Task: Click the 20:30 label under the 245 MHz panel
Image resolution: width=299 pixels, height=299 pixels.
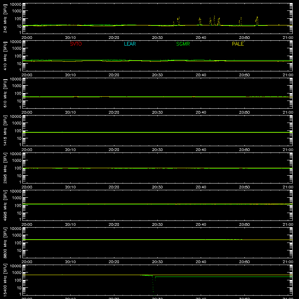Action: pyautogui.click(x=157, y=38)
